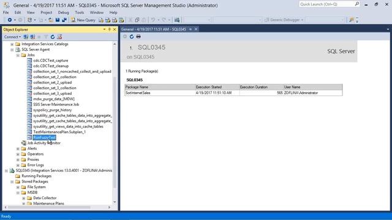Image resolution: width=392 pixels, height=220 pixels.
Task: Expand the Error Logs folder
Action: tap(18, 165)
